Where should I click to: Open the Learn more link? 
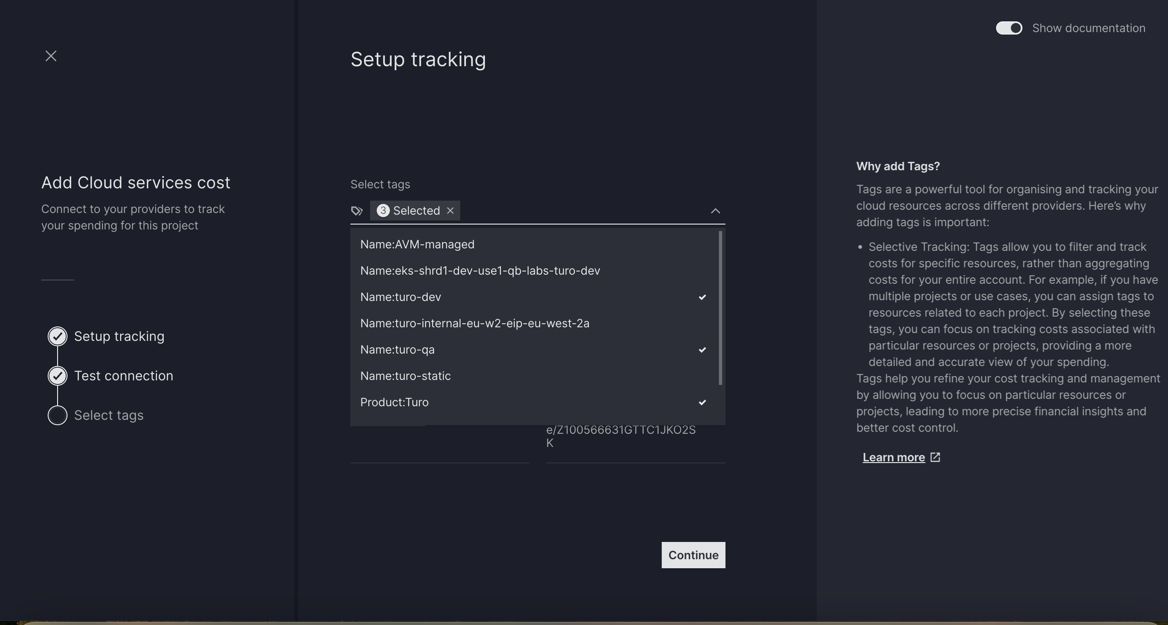pyautogui.click(x=892, y=457)
